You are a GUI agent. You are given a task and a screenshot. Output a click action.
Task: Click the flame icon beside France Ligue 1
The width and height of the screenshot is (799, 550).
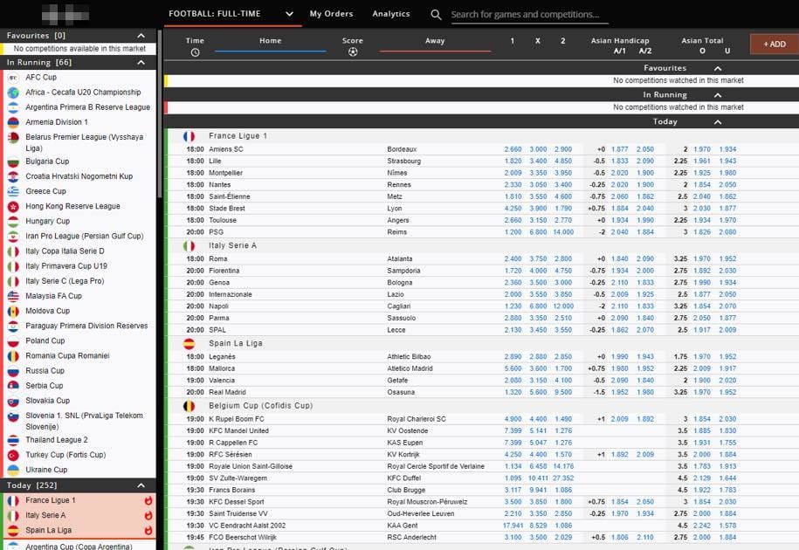[148, 500]
